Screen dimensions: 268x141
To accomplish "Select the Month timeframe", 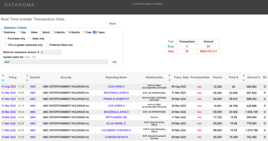I will (41, 32).
